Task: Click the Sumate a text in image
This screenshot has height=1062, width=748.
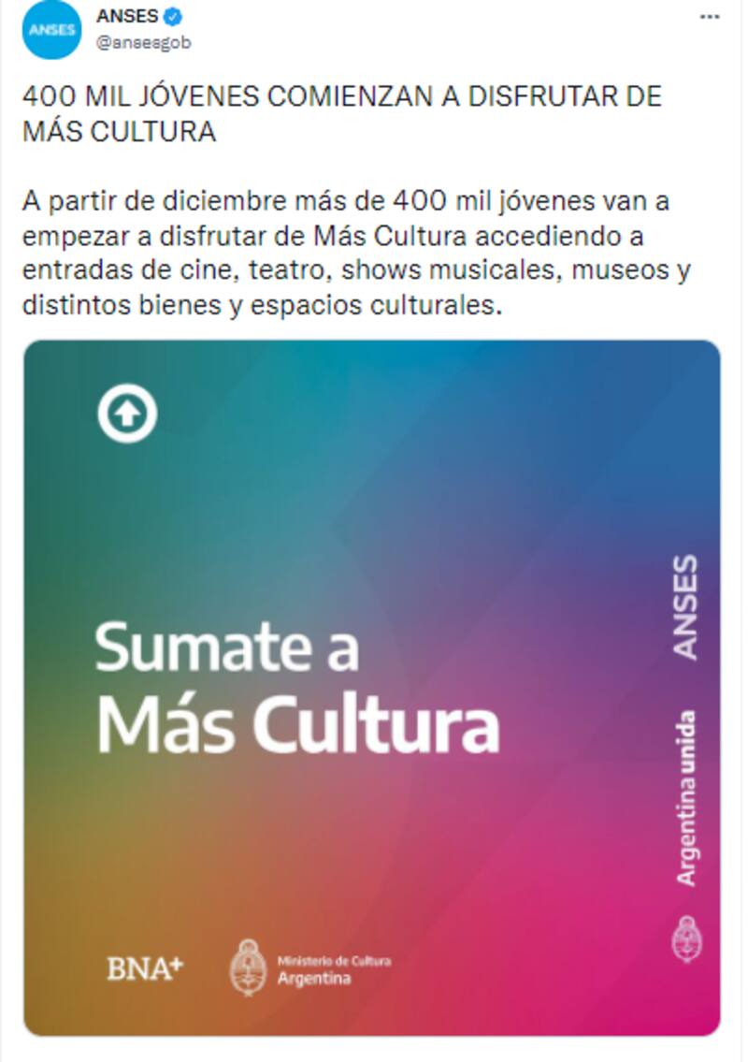Action: [x=227, y=647]
